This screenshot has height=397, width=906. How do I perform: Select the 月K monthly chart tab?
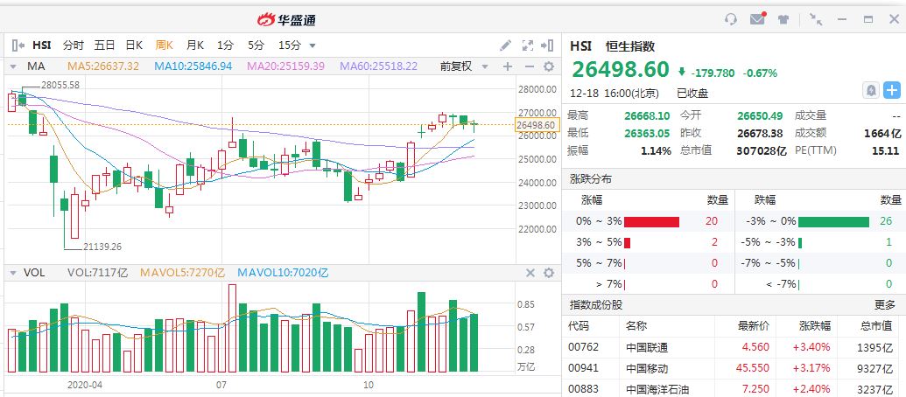[194, 45]
